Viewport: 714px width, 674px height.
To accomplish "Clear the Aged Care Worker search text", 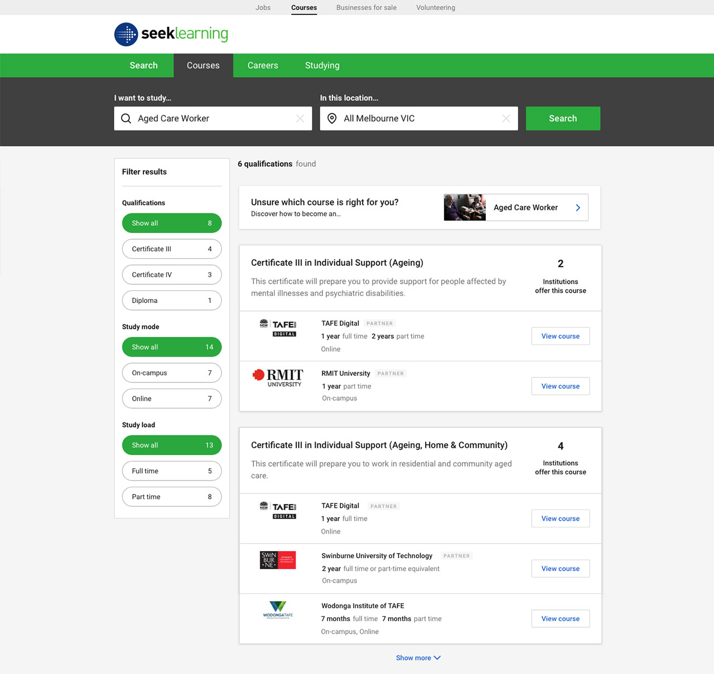I will (x=300, y=119).
